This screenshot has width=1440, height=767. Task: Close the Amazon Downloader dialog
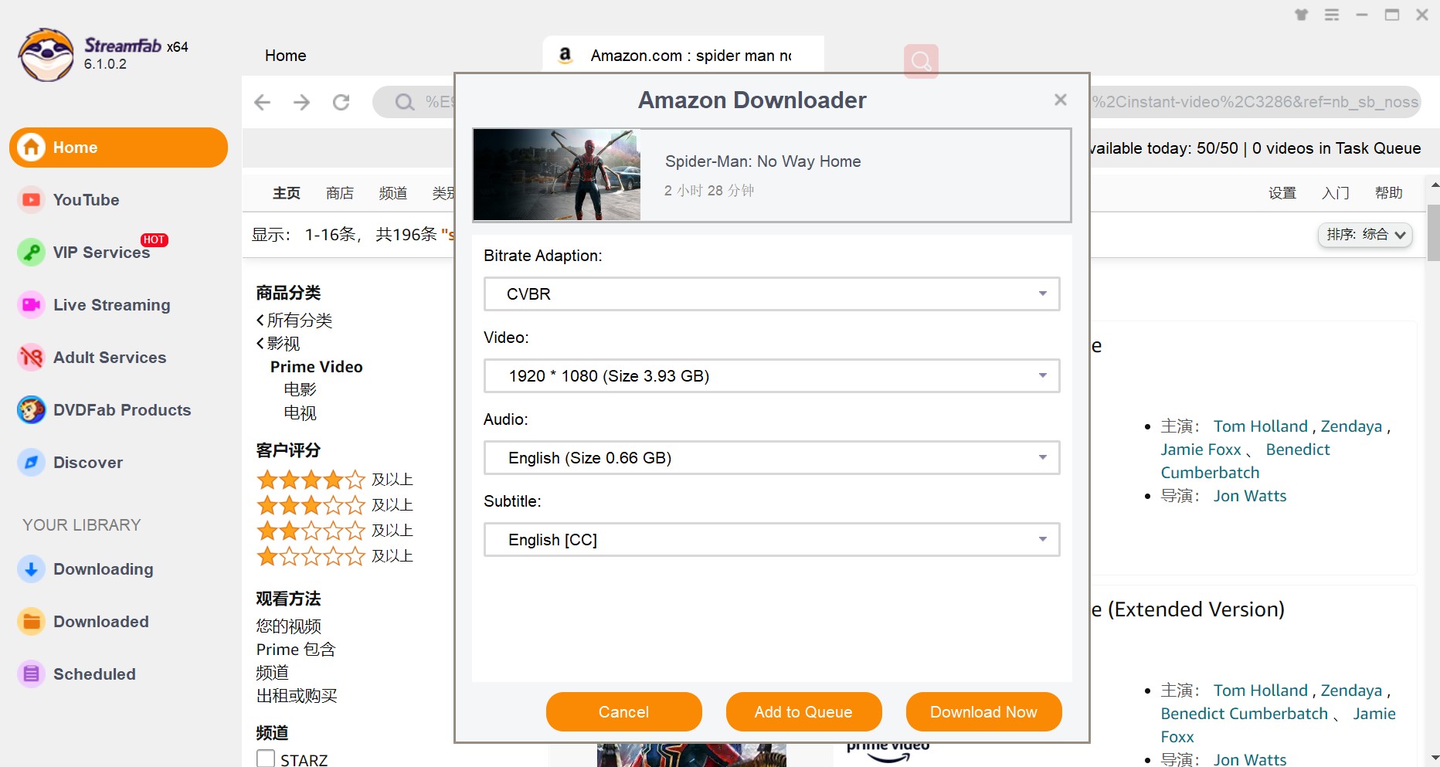pyautogui.click(x=1061, y=100)
